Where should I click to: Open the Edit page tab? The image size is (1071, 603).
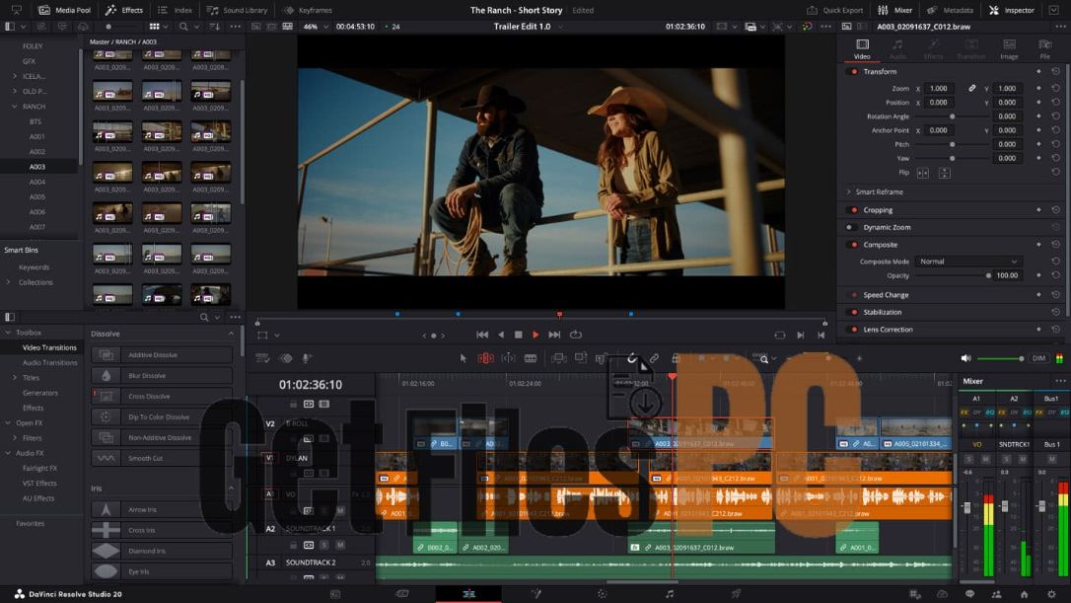[468, 594]
